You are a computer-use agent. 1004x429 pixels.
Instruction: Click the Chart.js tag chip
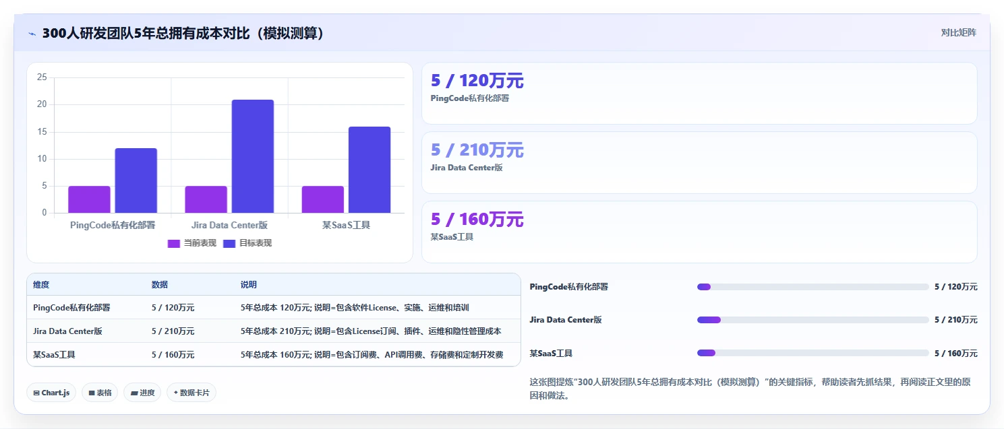coord(51,393)
